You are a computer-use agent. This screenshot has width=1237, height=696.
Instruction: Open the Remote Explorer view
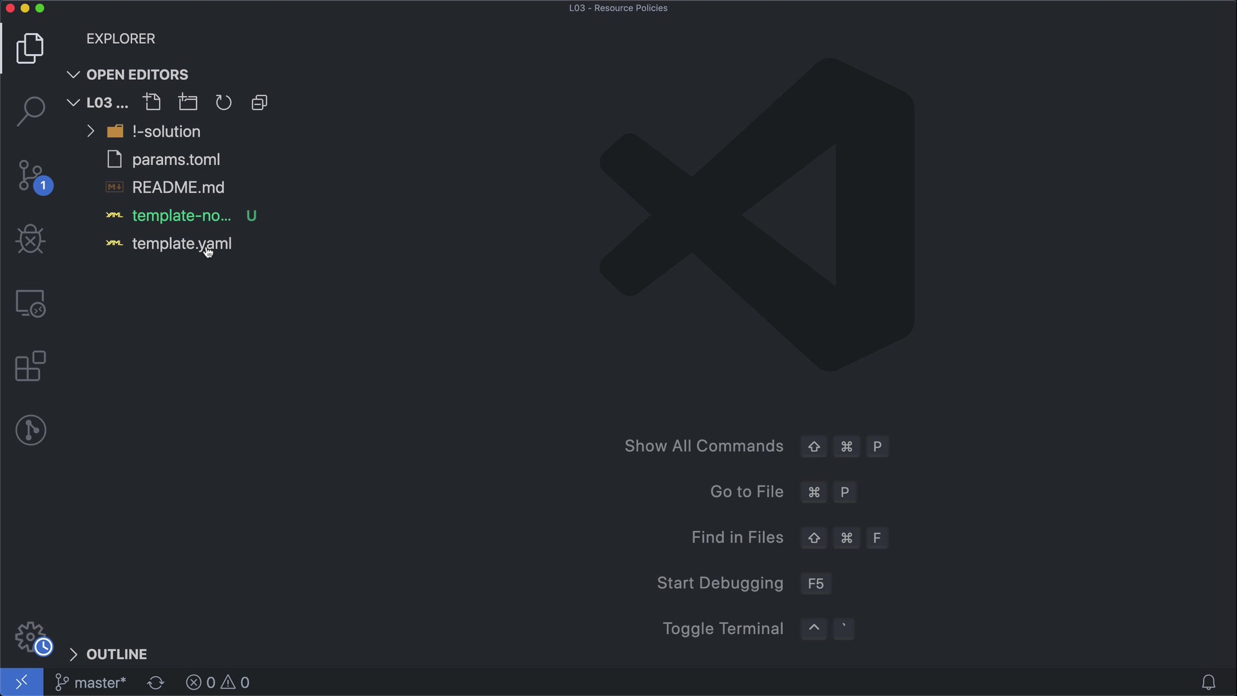click(30, 303)
